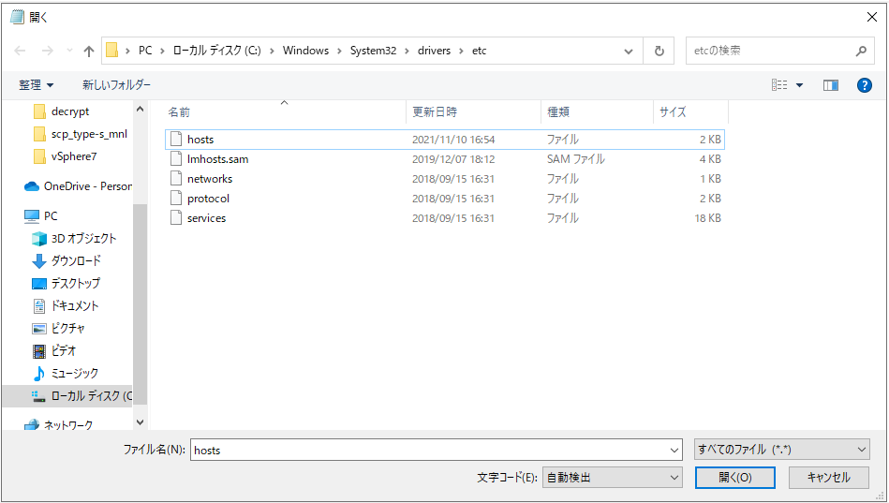Click the navigation pane scrollbar thumb

pos(140,303)
